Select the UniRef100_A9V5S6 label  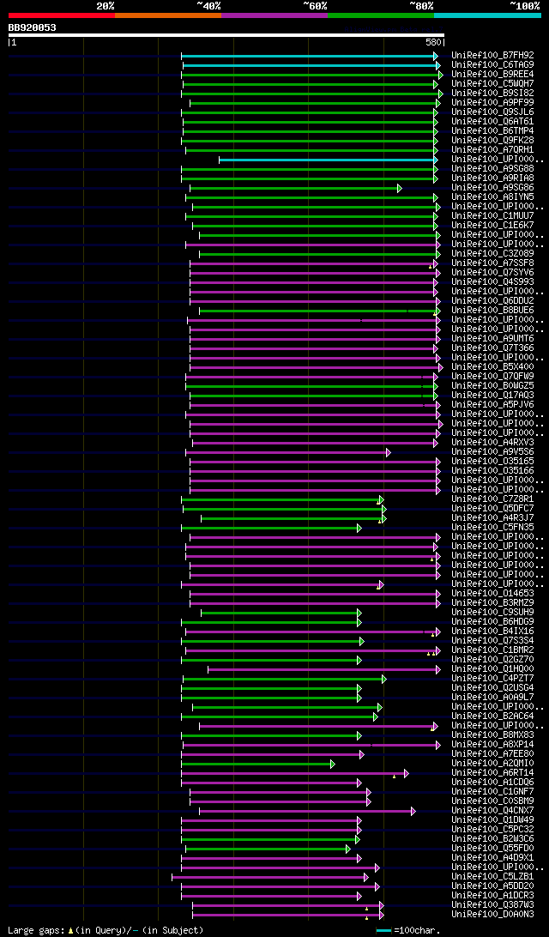point(493,451)
